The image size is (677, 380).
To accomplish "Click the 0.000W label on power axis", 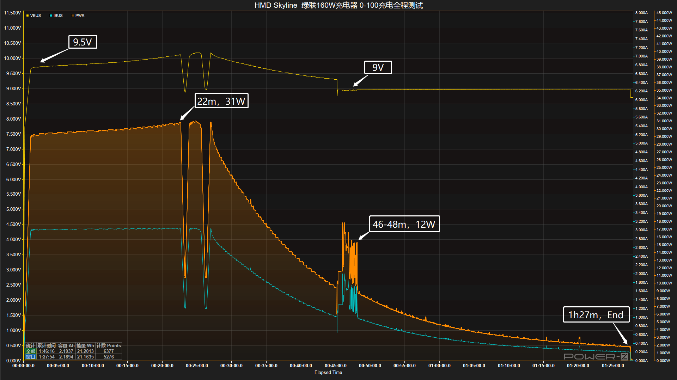I will coord(663,361).
